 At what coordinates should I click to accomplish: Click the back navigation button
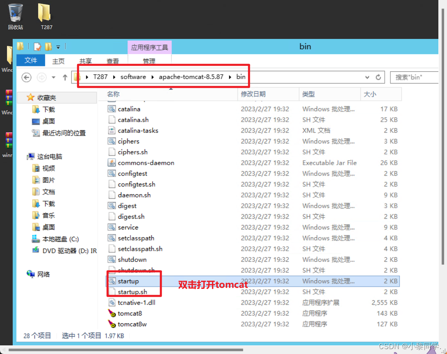click(26, 77)
